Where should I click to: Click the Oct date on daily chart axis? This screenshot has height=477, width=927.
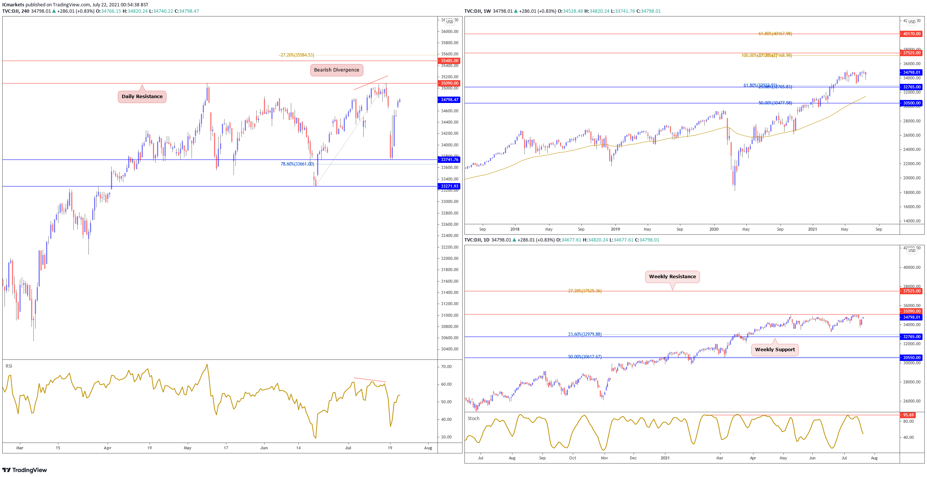pyautogui.click(x=572, y=458)
